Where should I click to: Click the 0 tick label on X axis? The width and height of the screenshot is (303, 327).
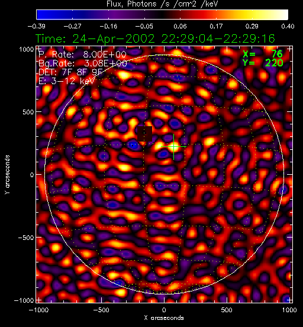pyautogui.click(x=164, y=310)
